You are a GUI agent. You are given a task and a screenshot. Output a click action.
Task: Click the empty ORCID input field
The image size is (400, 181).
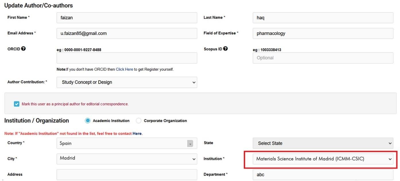pyautogui.click(x=127, y=58)
